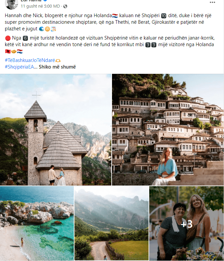Open the three-dots post options menu

[x=212, y=2]
